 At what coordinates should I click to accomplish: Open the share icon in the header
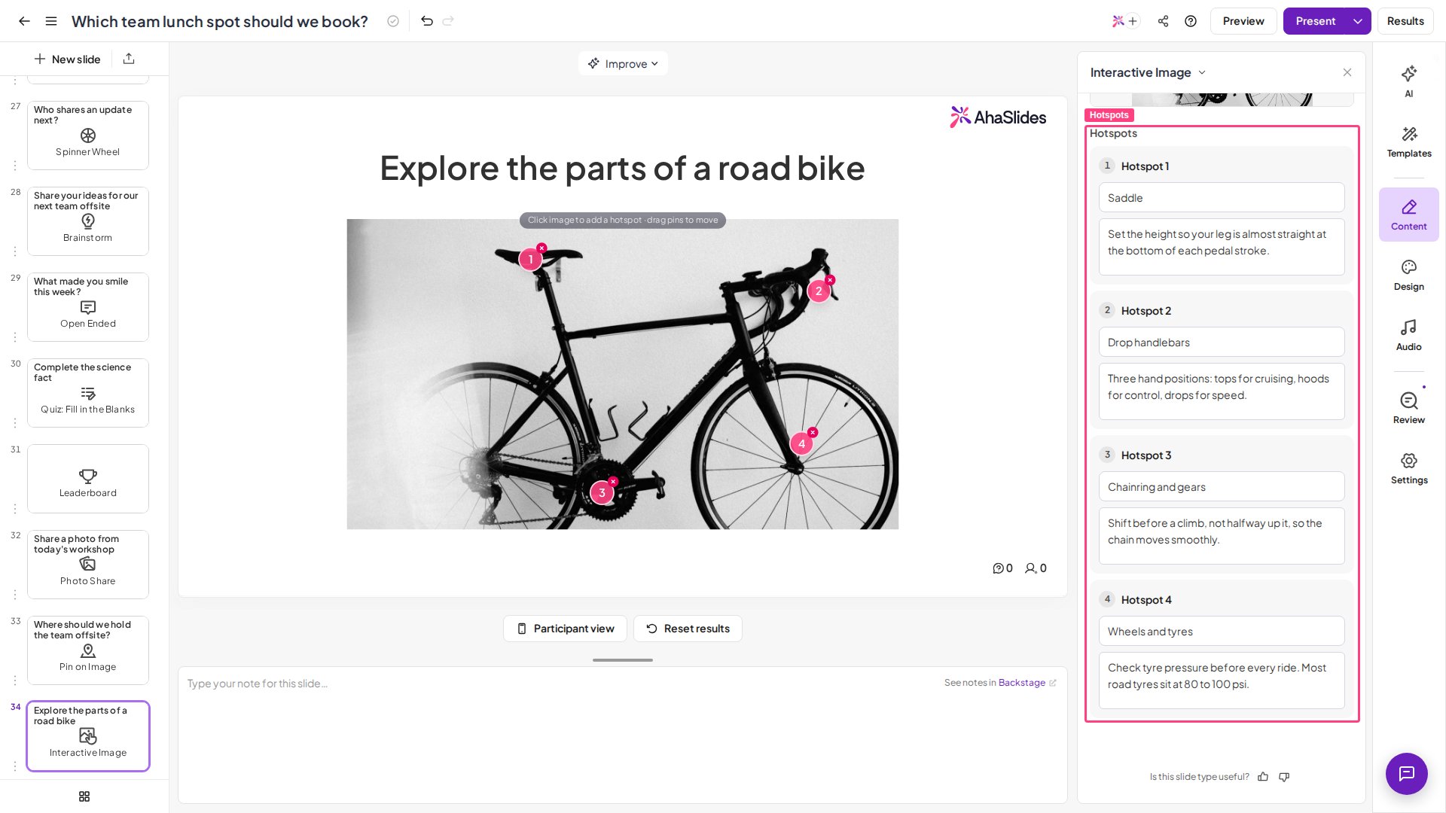[x=1164, y=21]
